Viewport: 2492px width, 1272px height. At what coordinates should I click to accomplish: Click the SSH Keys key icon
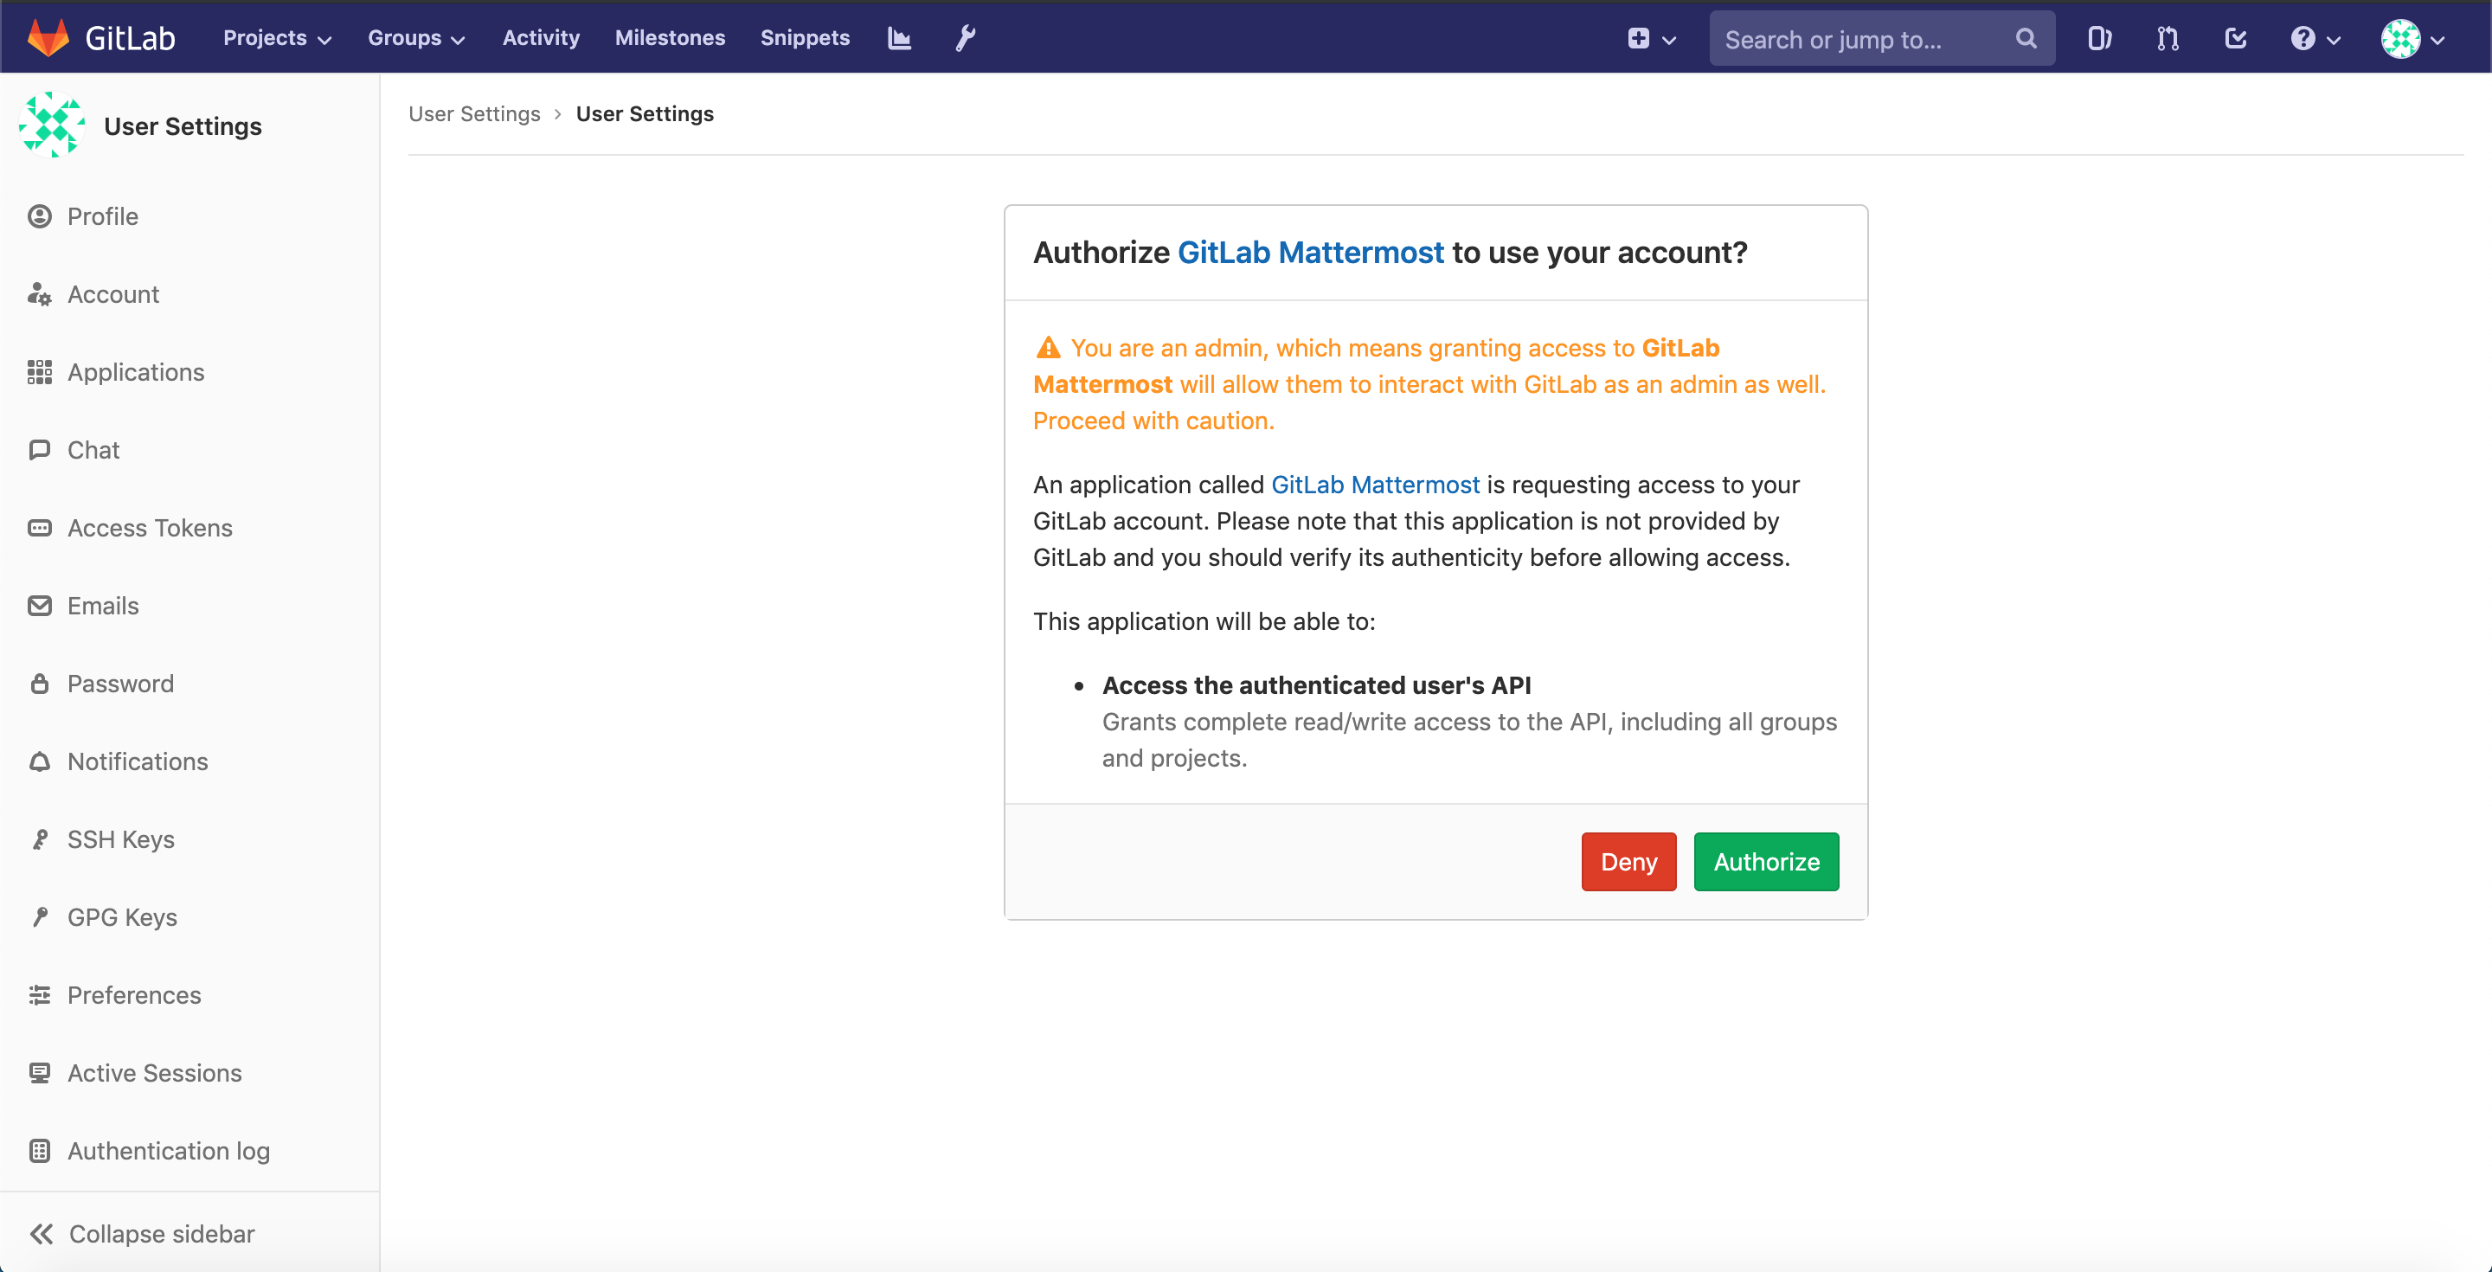40,839
